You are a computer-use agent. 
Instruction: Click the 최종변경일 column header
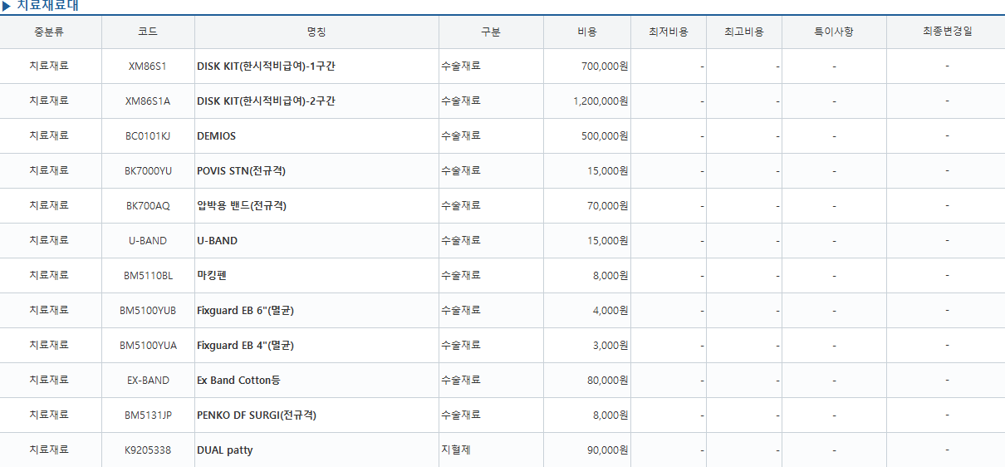(947, 32)
